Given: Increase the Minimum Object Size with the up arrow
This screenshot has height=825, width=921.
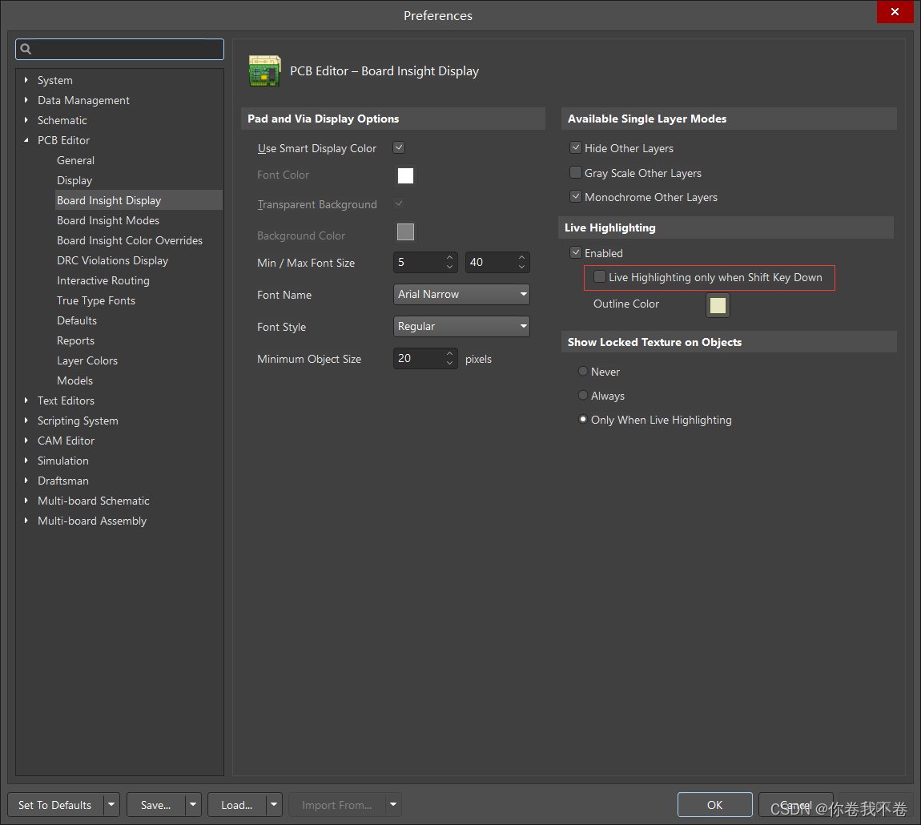Looking at the screenshot, I should pos(449,354).
